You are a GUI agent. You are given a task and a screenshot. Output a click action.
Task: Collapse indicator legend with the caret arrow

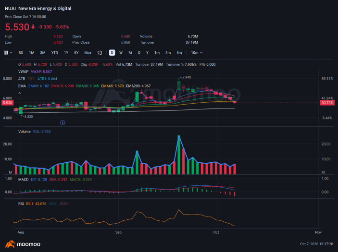[x=19, y=93]
